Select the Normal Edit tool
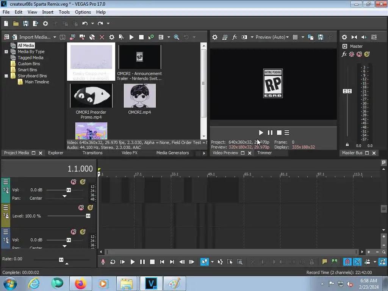Image resolution: width=388 pixels, height=291 pixels. coord(204,262)
